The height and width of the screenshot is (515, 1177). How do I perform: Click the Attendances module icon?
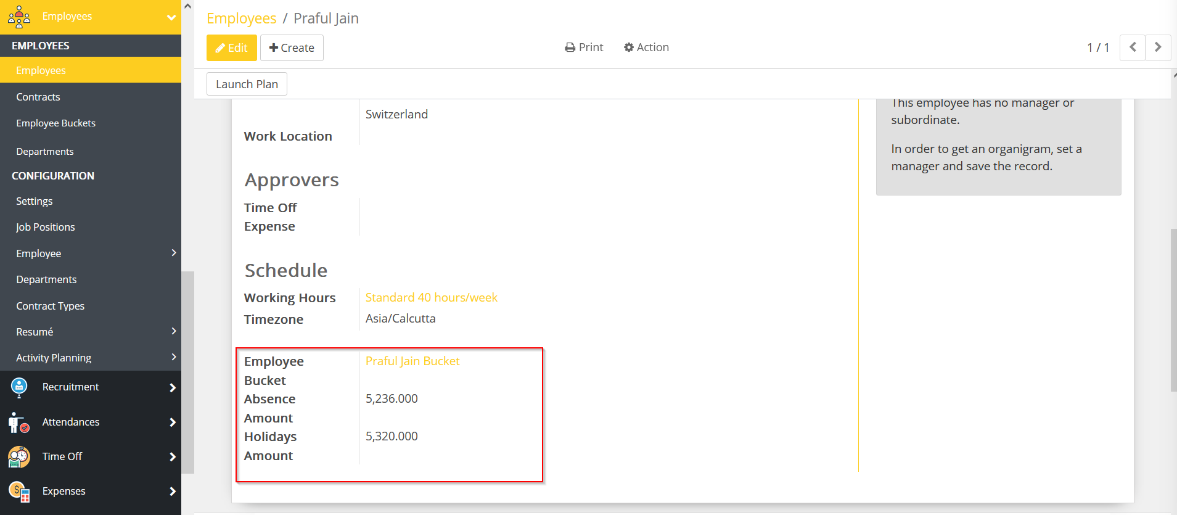click(x=19, y=422)
